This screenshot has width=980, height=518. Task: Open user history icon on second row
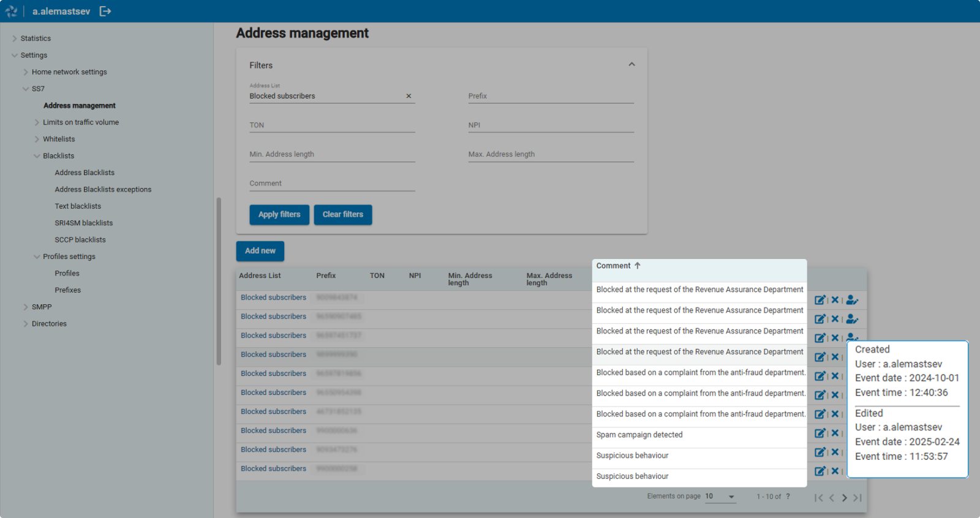click(x=852, y=319)
